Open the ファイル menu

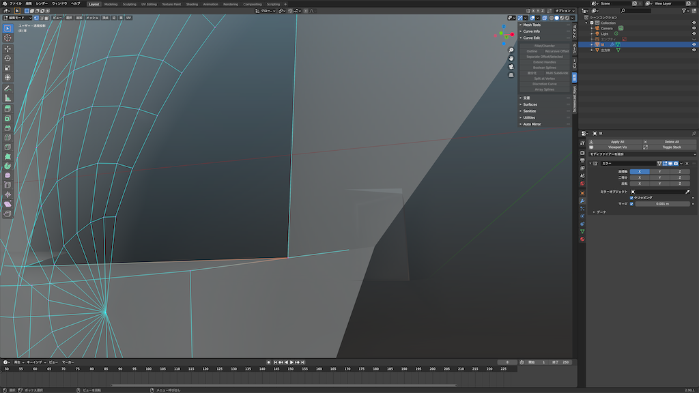[16, 3]
